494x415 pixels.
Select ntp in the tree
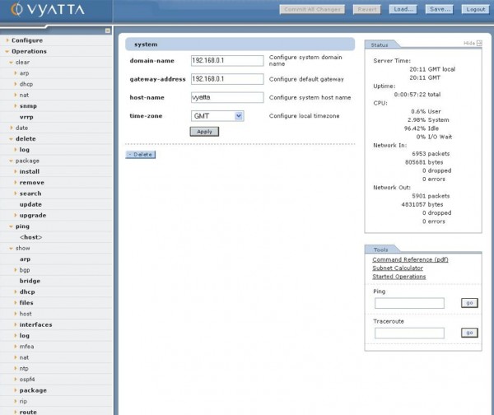click(24, 368)
